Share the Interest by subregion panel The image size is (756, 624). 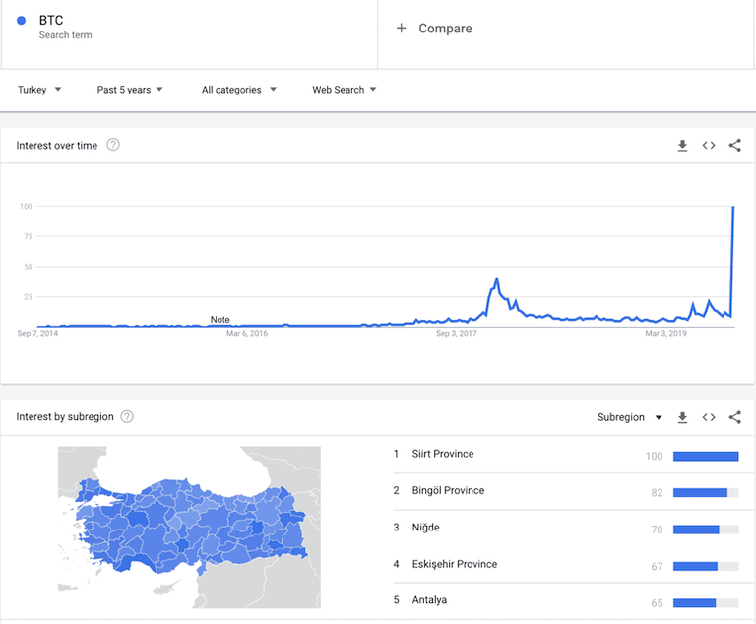pos(734,417)
